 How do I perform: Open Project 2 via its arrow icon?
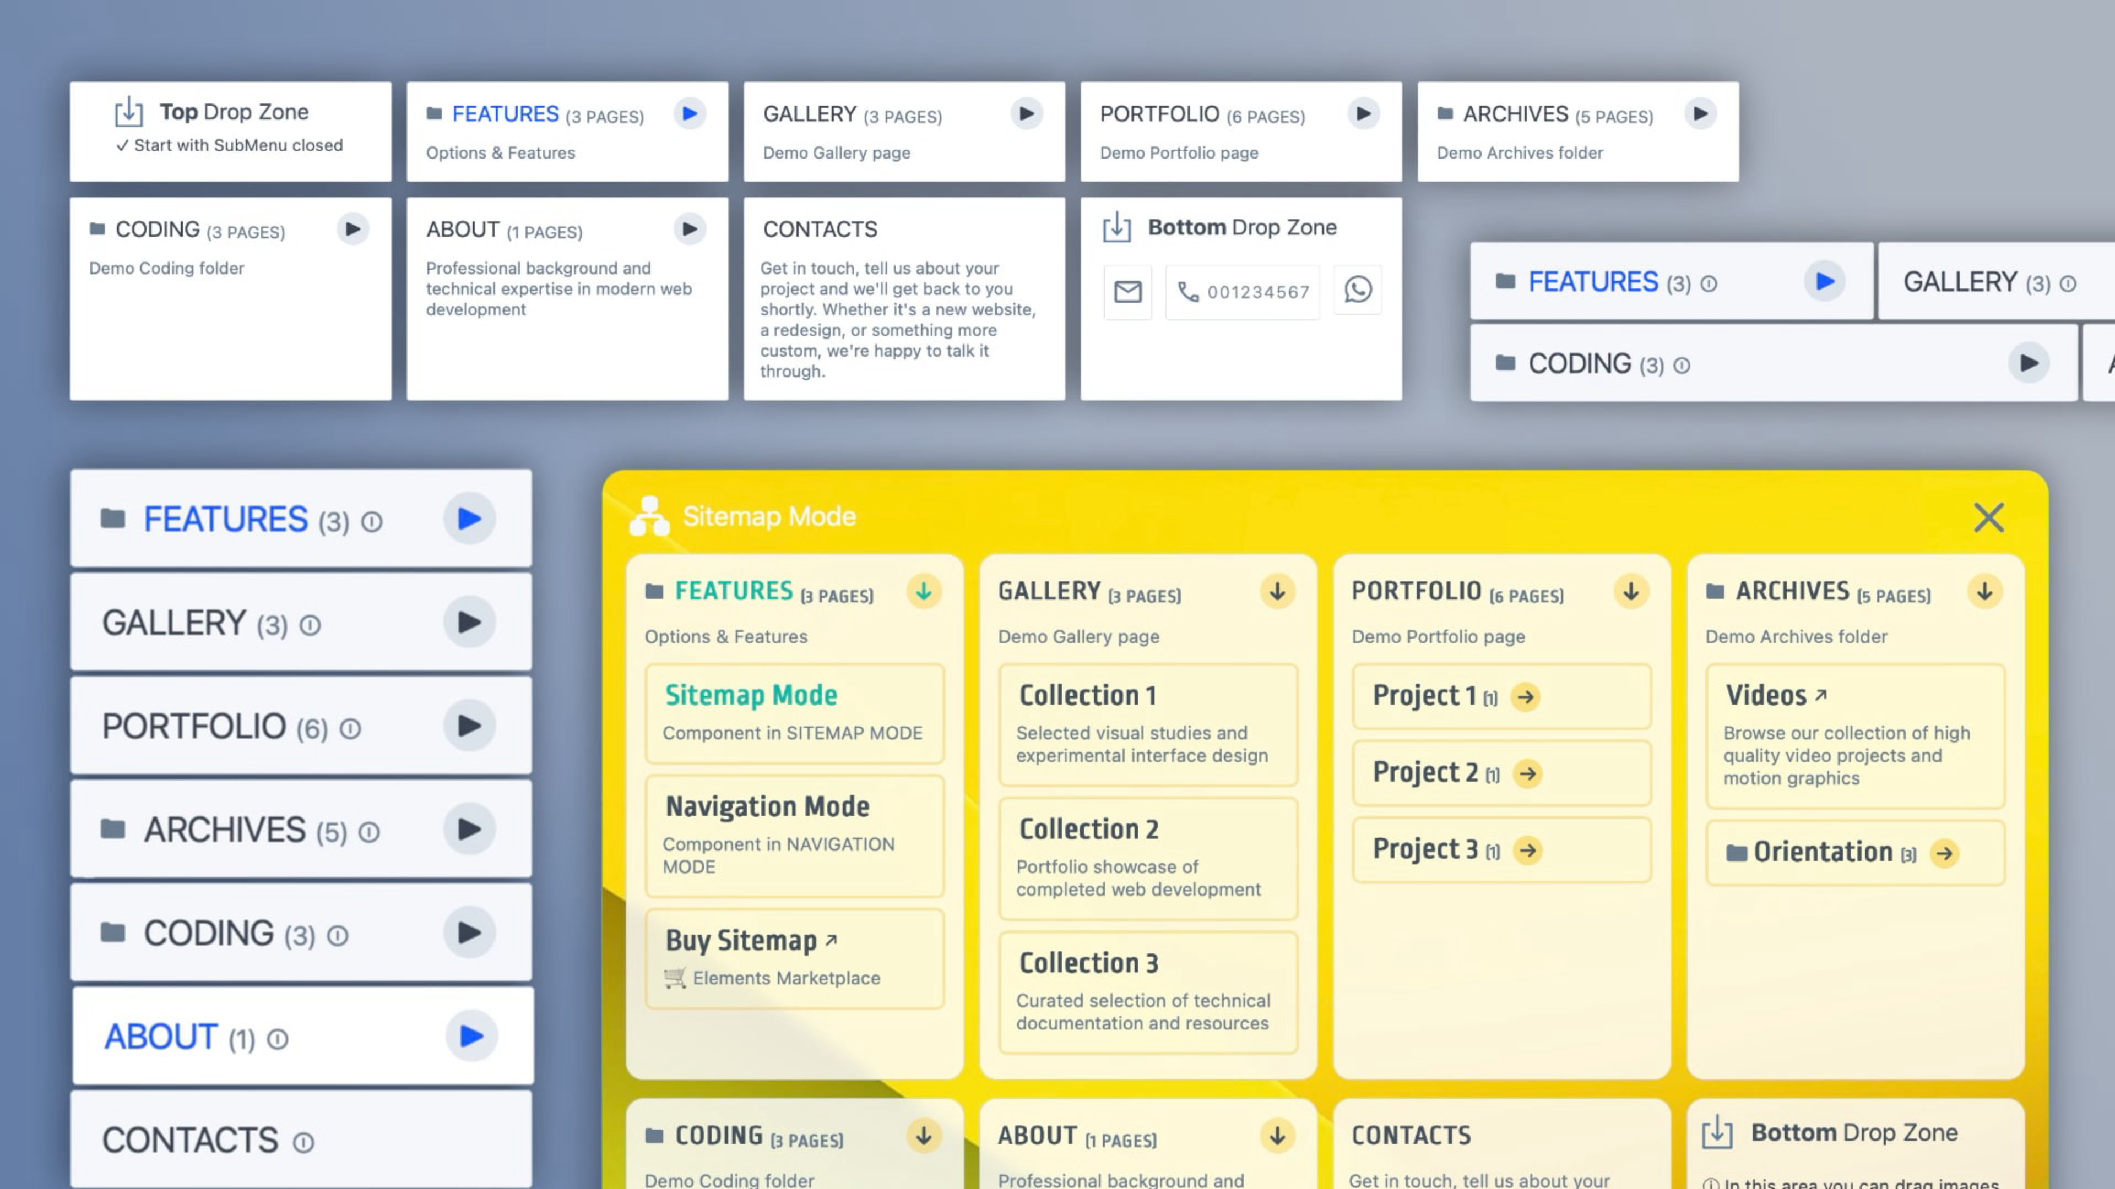click(x=1527, y=774)
